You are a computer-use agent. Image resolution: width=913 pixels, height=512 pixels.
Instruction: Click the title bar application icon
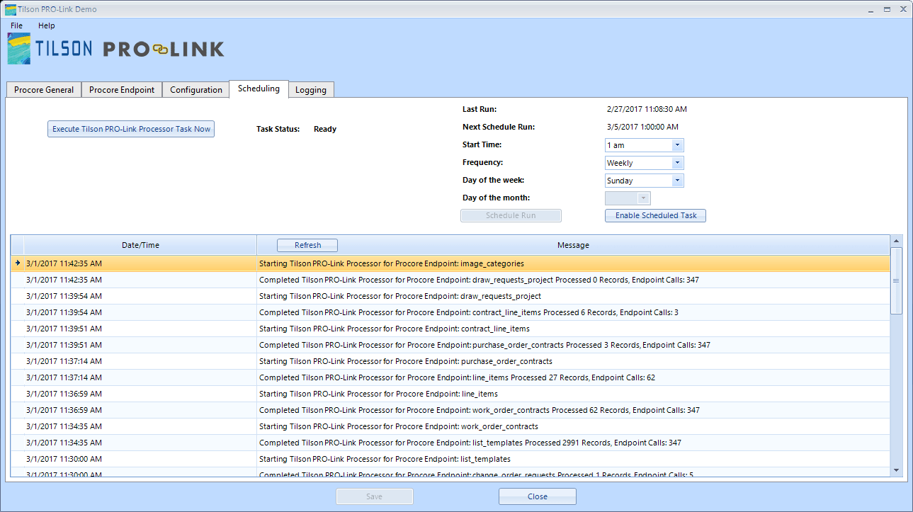[x=10, y=9]
